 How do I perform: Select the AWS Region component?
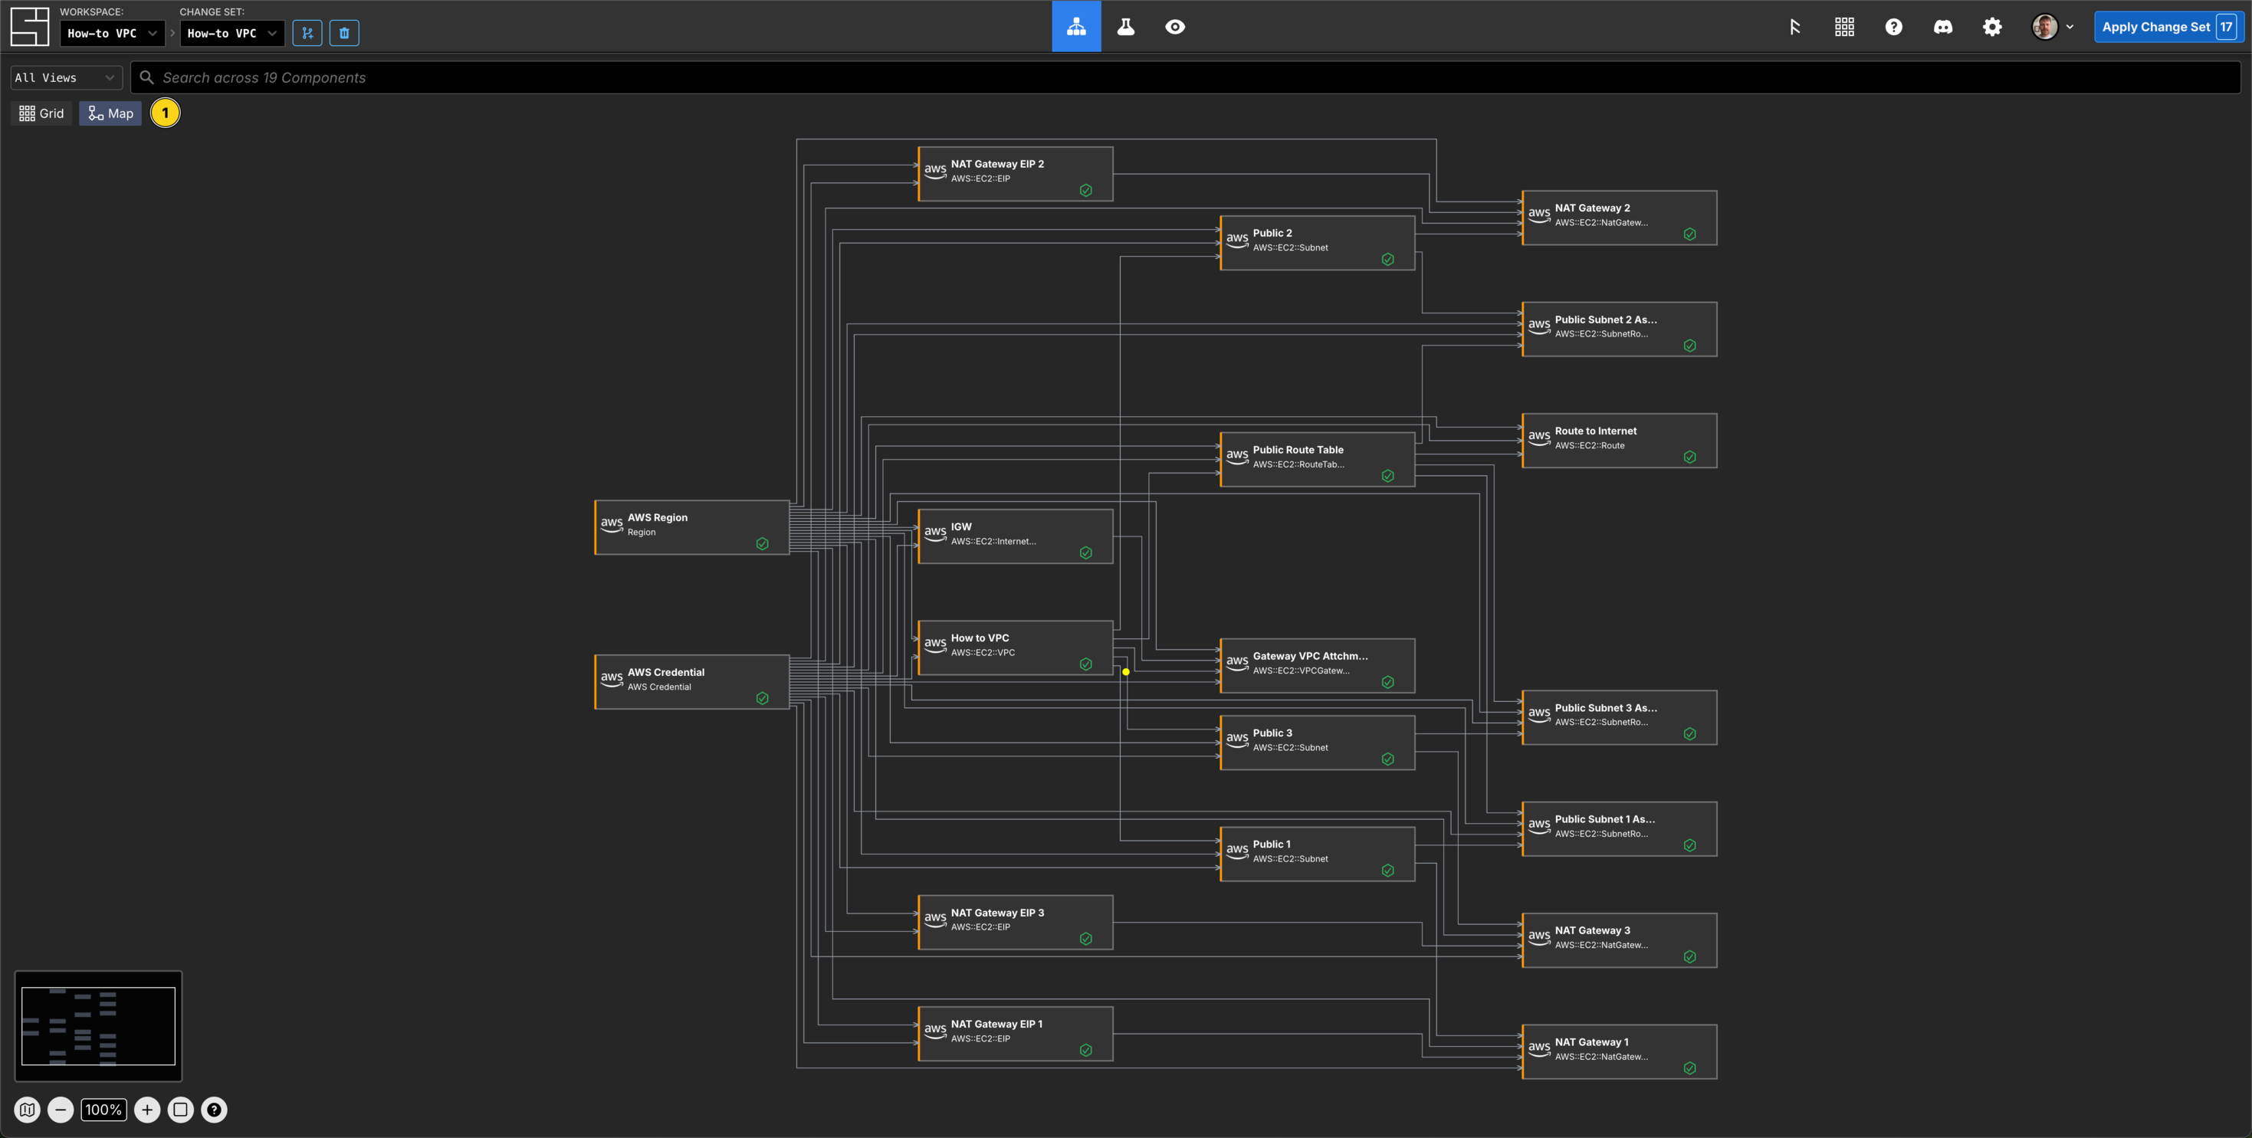[692, 527]
